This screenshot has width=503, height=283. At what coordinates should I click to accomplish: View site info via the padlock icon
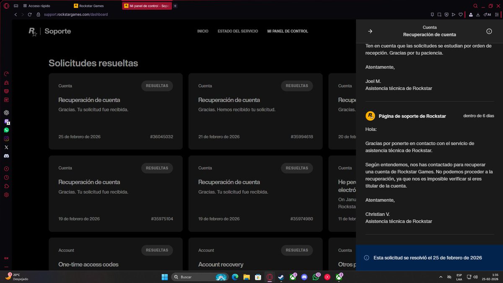(39, 14)
